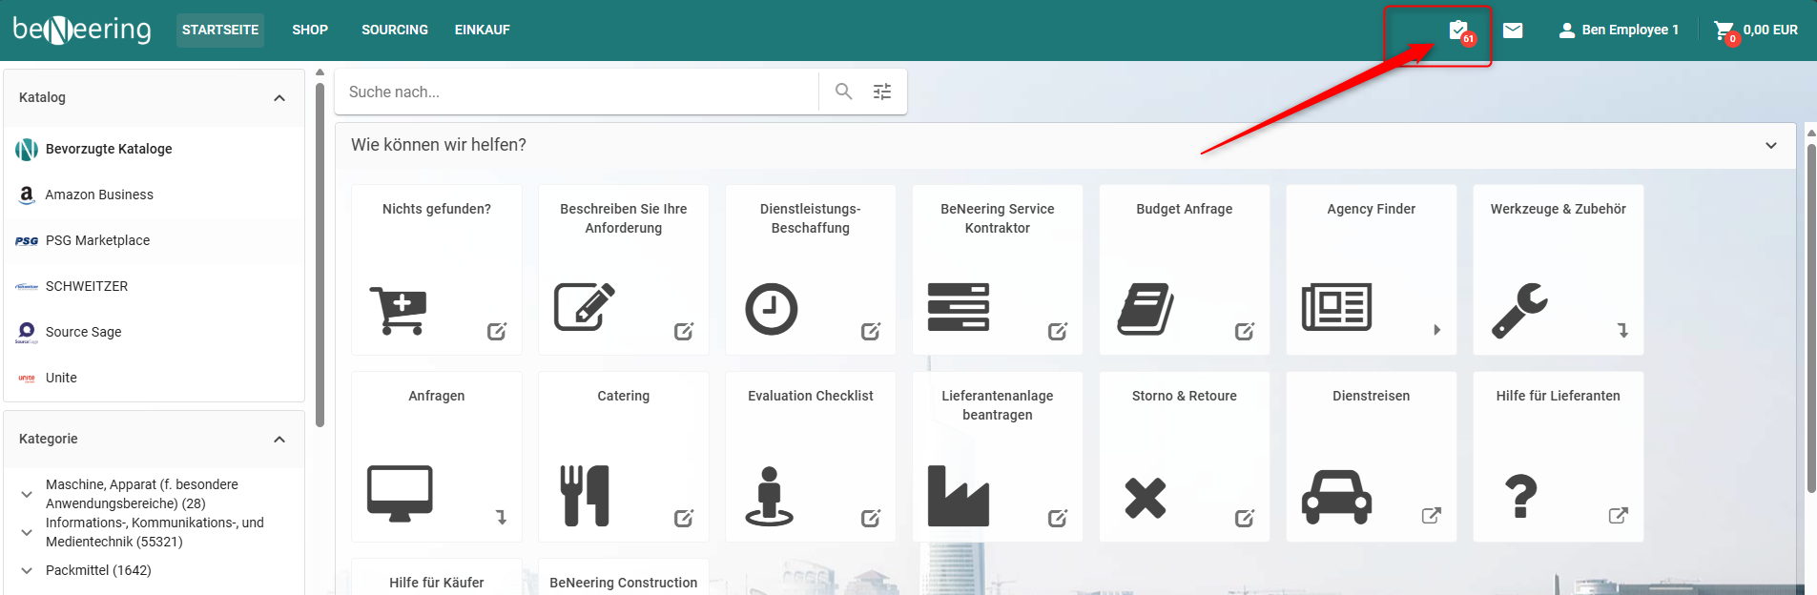The width and height of the screenshot is (1817, 595).
Task: Click server stack icon on BeNeering Service Kontraktor
Action: [959, 307]
